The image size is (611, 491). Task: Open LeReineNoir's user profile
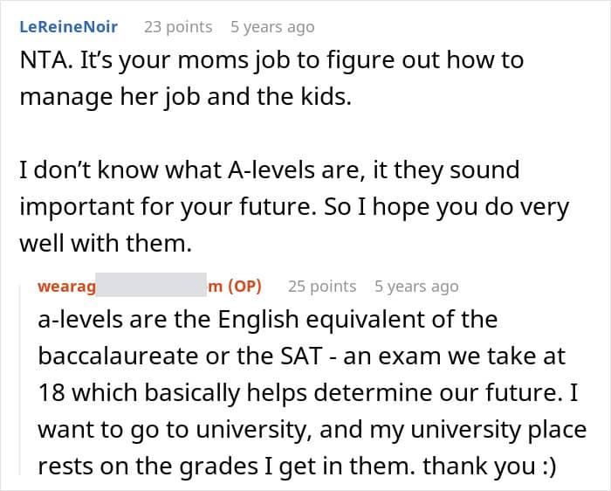tap(68, 27)
